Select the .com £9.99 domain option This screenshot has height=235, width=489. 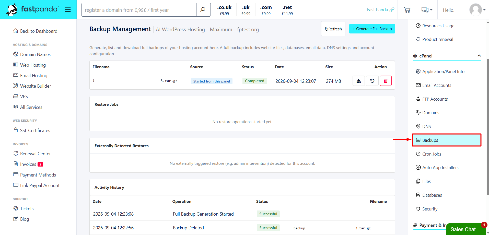tap(266, 10)
